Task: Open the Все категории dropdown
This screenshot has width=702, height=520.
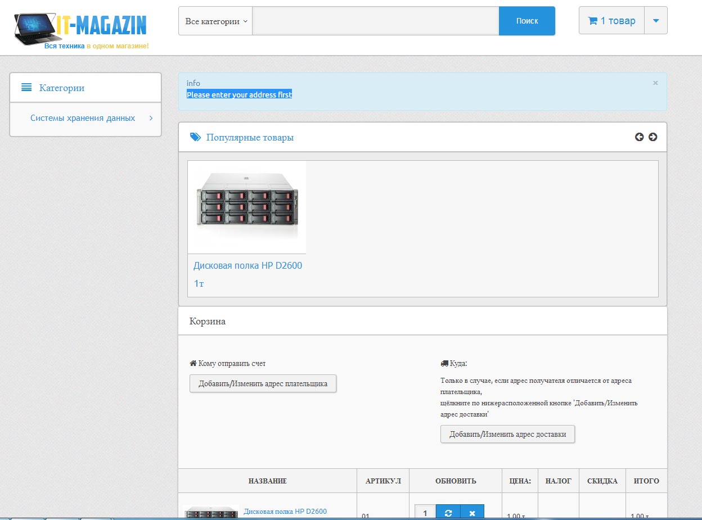Action: click(215, 21)
